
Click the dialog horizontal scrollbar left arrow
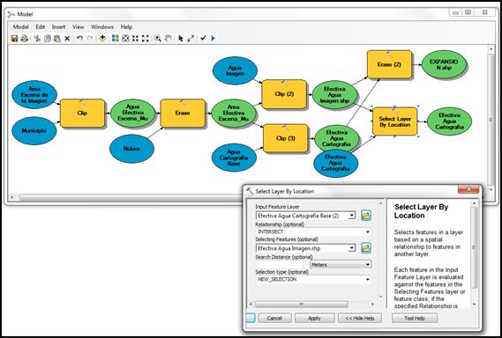tap(251, 305)
